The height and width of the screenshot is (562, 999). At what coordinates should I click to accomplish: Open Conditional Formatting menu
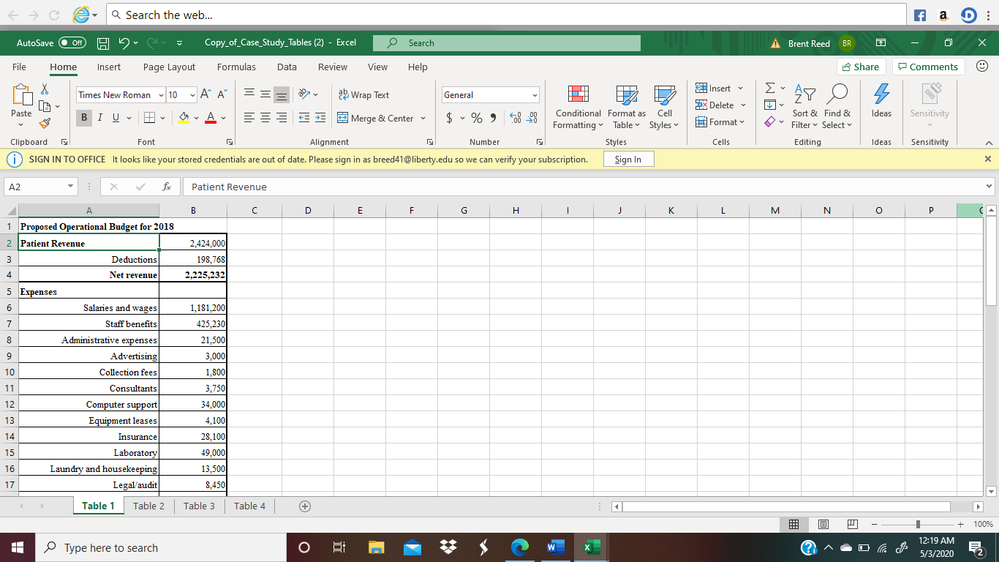pos(578,106)
